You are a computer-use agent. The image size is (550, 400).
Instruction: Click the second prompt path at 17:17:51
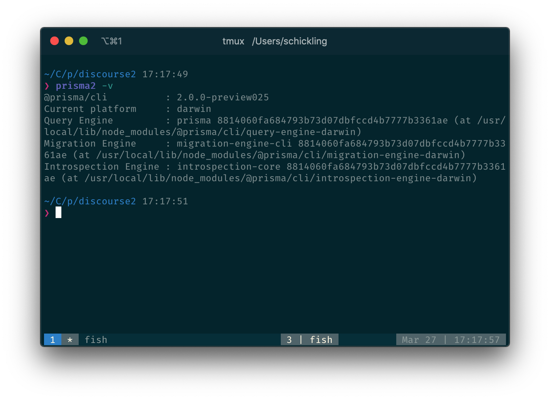(x=90, y=201)
